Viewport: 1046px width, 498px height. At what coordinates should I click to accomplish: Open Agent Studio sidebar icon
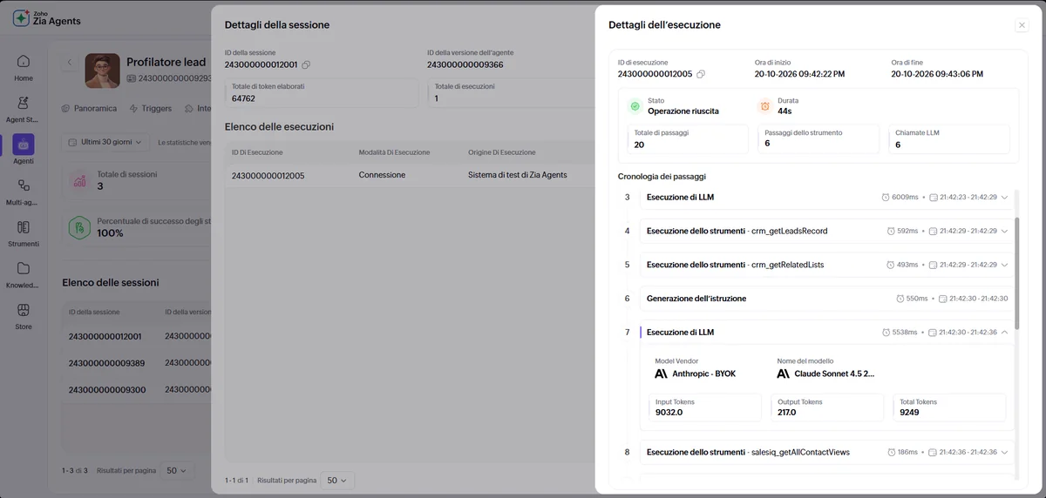coord(24,103)
